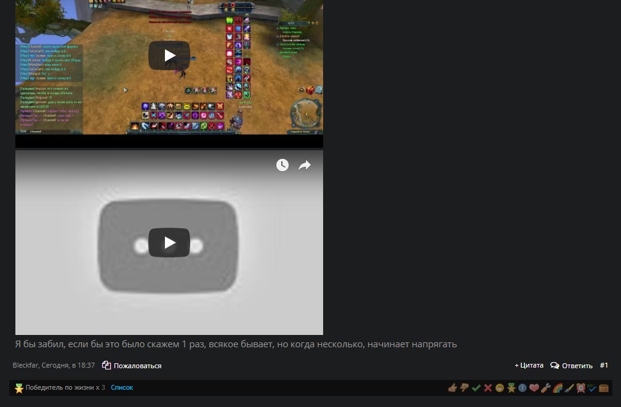This screenshot has width=621, height=407.
Task: Open the permalink for post #1
Action: coord(604,365)
